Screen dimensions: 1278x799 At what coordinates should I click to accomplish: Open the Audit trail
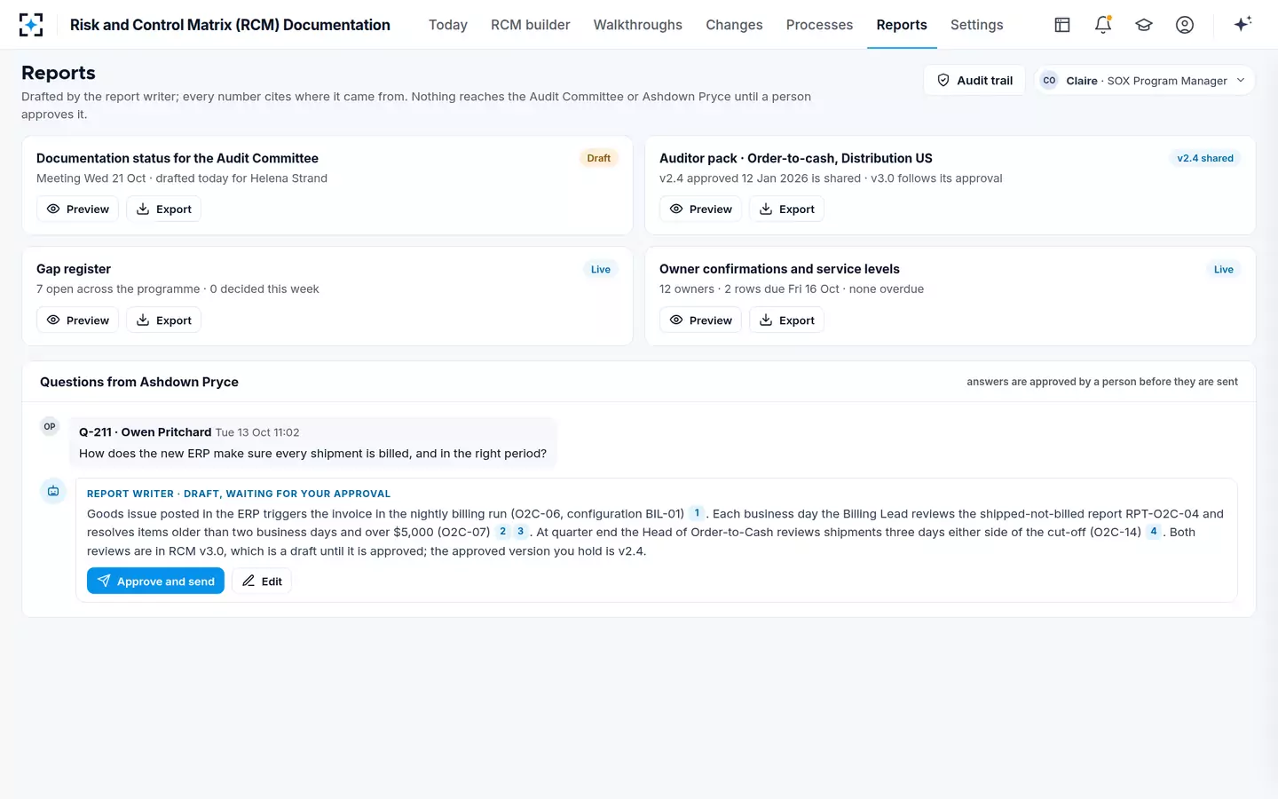pos(974,80)
